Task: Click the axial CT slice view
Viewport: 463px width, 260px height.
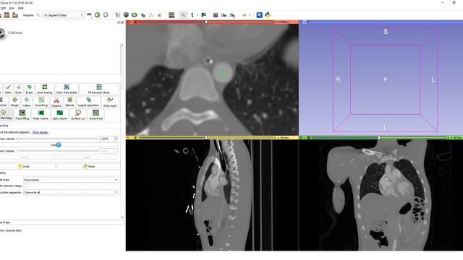Action: (x=212, y=79)
